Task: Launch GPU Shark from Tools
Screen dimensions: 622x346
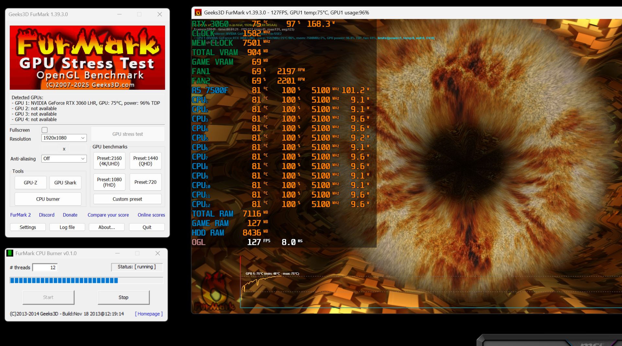Action: click(x=65, y=182)
